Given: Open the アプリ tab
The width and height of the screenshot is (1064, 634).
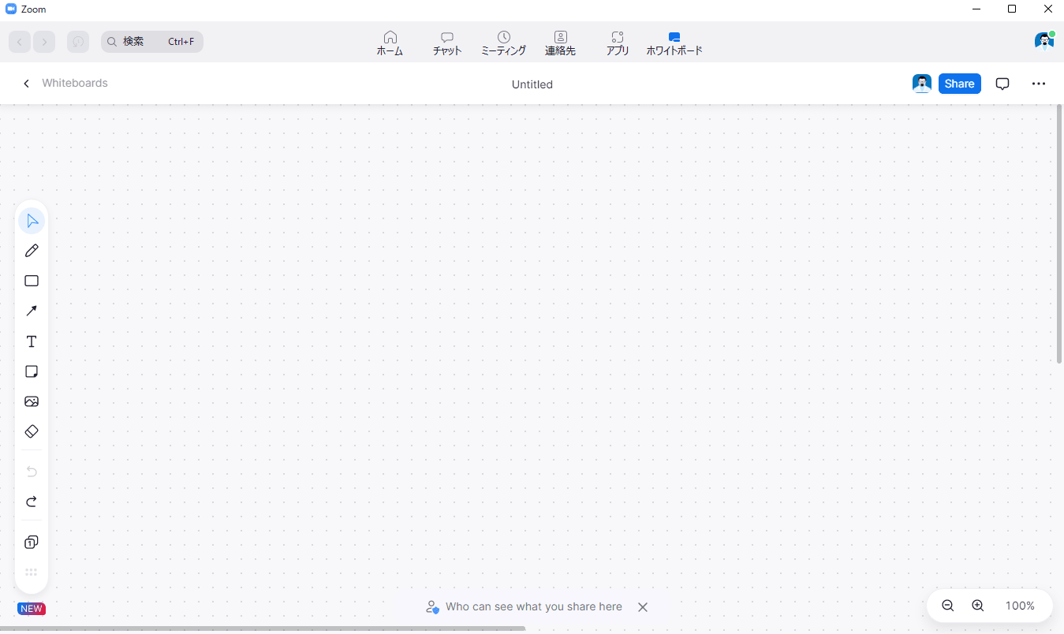Looking at the screenshot, I should 618,43.
